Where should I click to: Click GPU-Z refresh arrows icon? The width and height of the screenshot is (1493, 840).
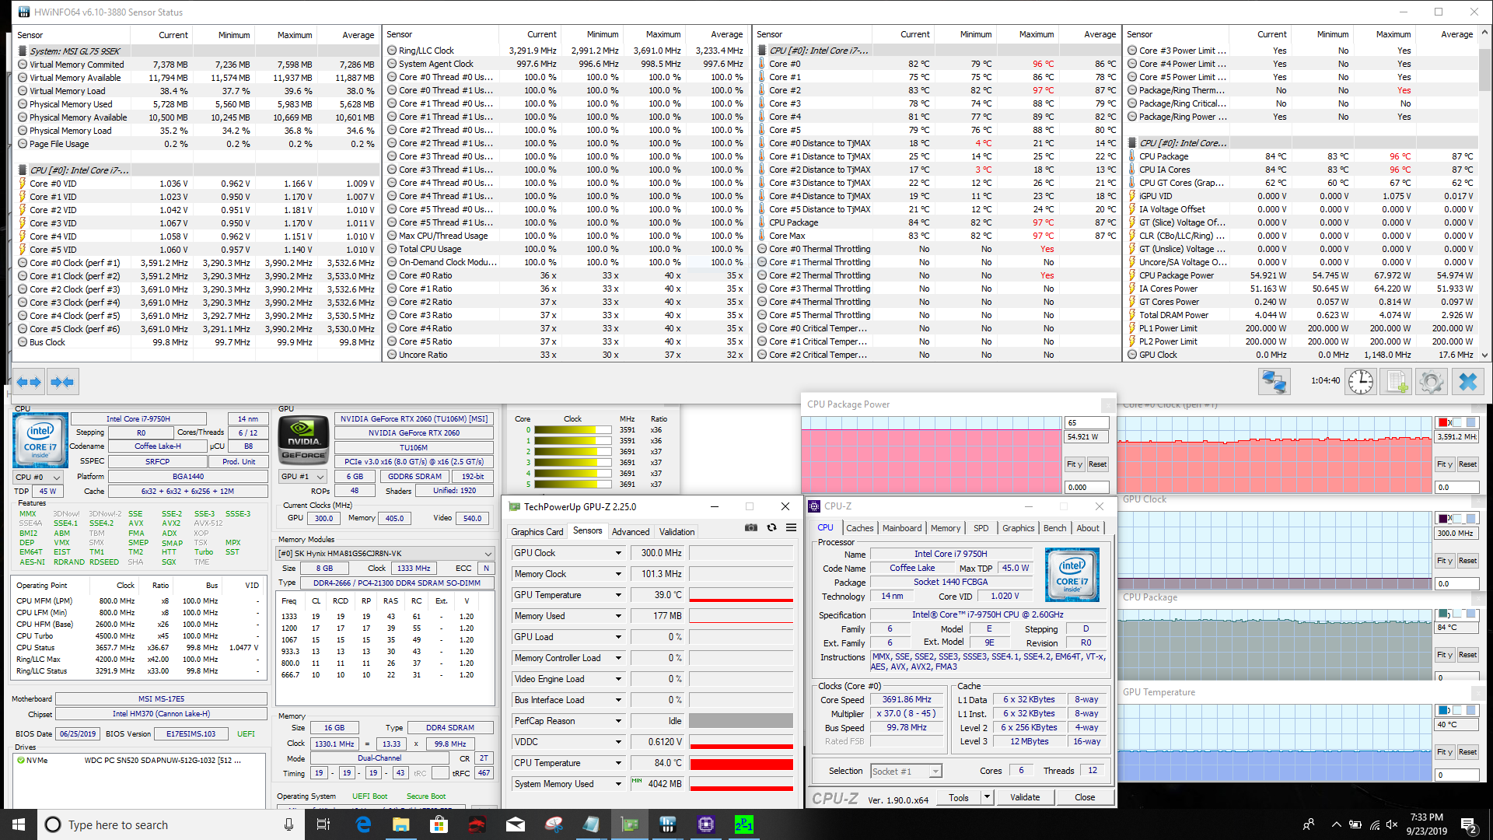coord(771,527)
